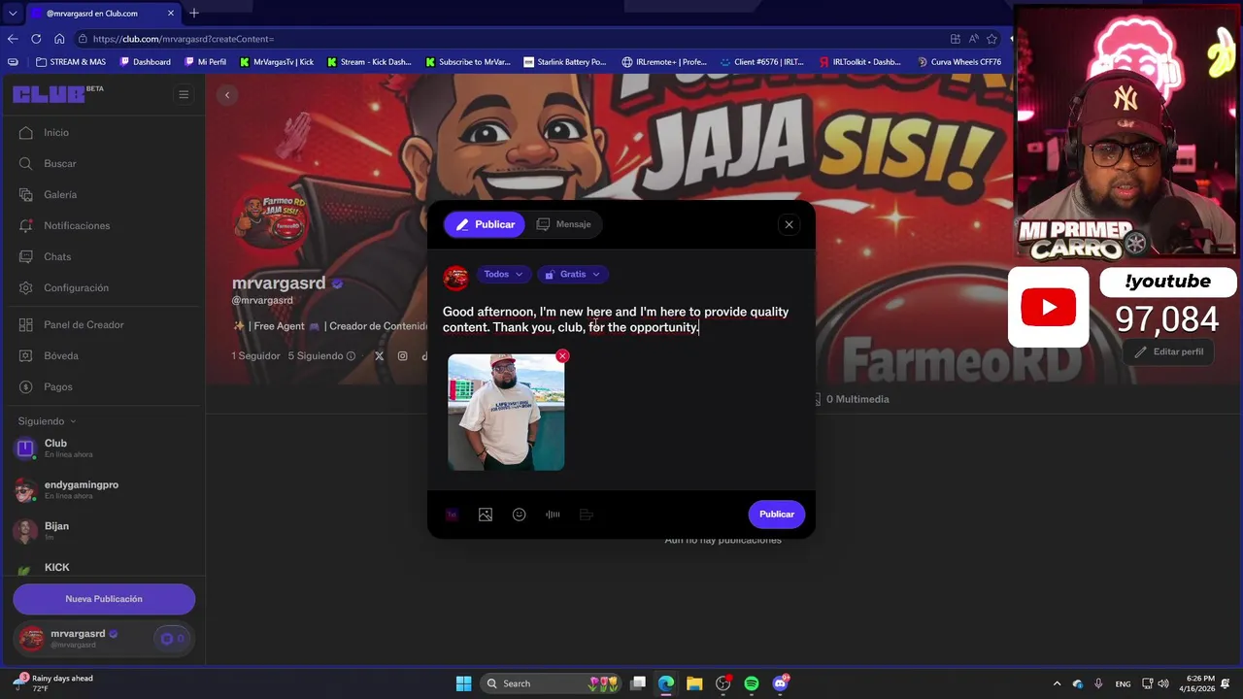Viewport: 1243px width, 699px height.
Task: Switch to the Publicar tab
Action: [485, 224]
